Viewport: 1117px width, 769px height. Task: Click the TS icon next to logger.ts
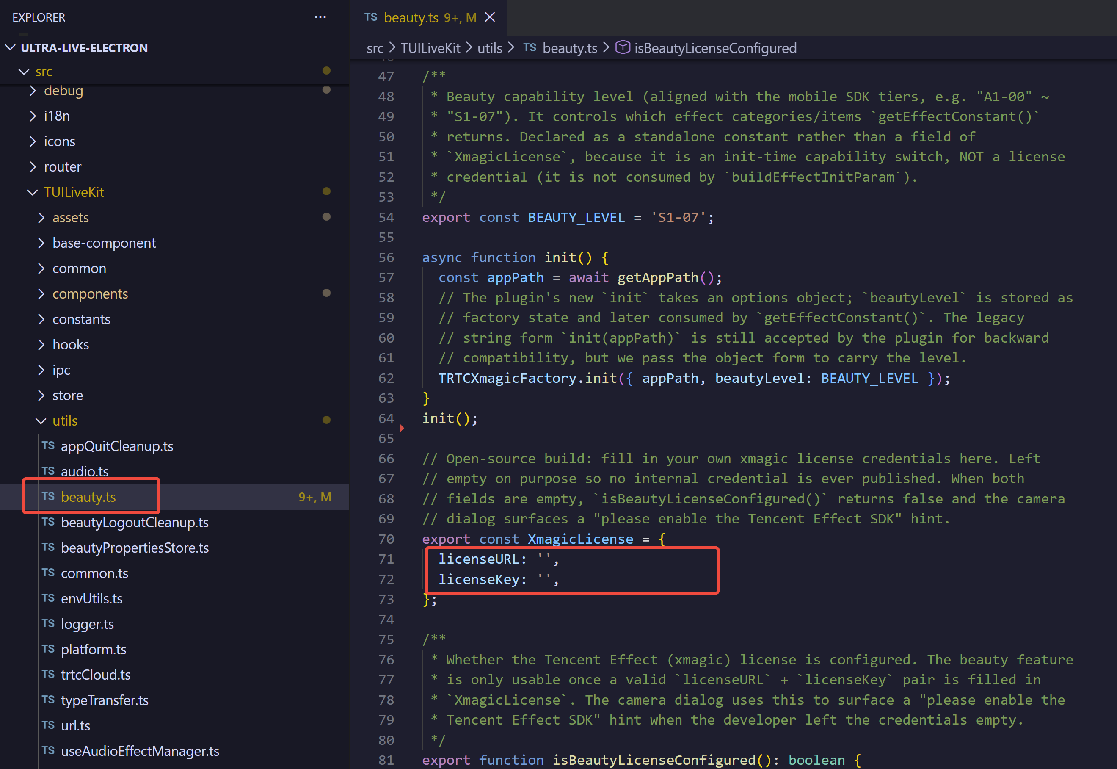coord(48,623)
